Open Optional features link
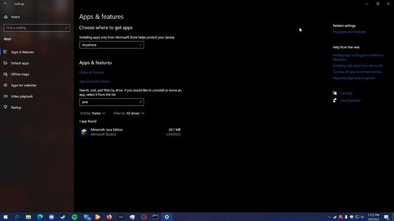394x221 pixels. [x=92, y=72]
